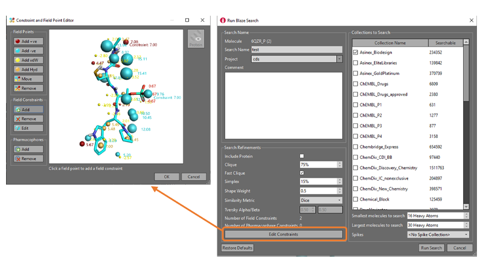Click Restore Defaults
Screen dimensions: 483x272
(x=237, y=248)
